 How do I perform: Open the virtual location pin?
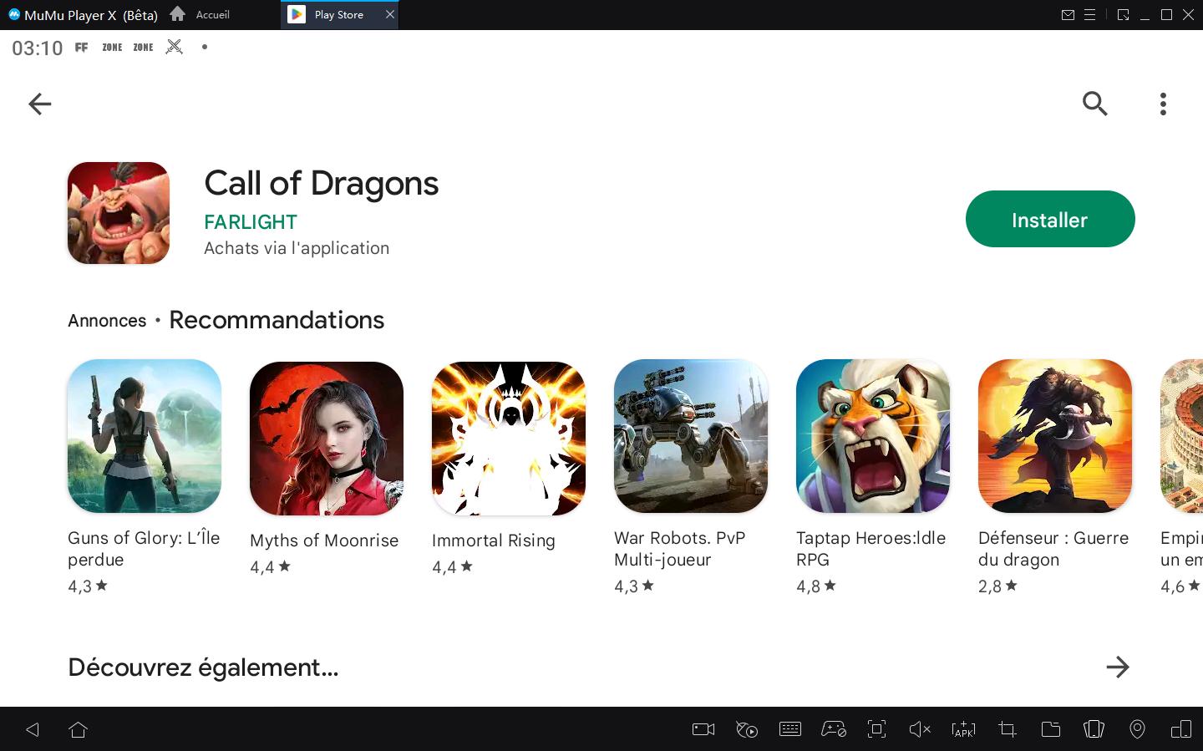1137,729
